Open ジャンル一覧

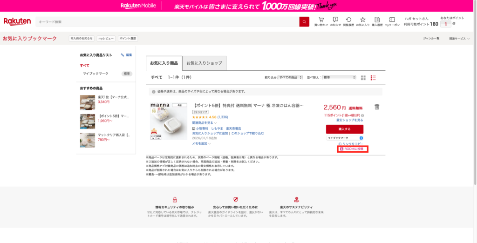tap(431, 39)
